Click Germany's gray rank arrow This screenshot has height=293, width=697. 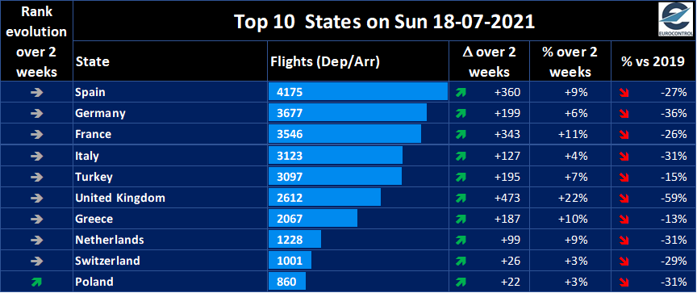pos(37,113)
